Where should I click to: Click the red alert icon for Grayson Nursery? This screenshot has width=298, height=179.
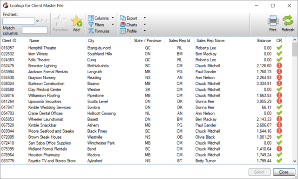pyautogui.click(x=279, y=77)
